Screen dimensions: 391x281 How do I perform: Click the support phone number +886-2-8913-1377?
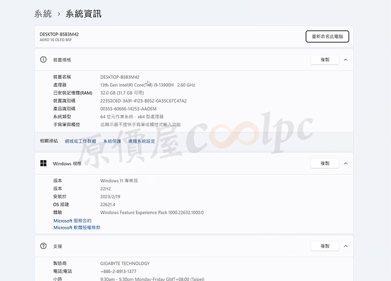[118, 271]
